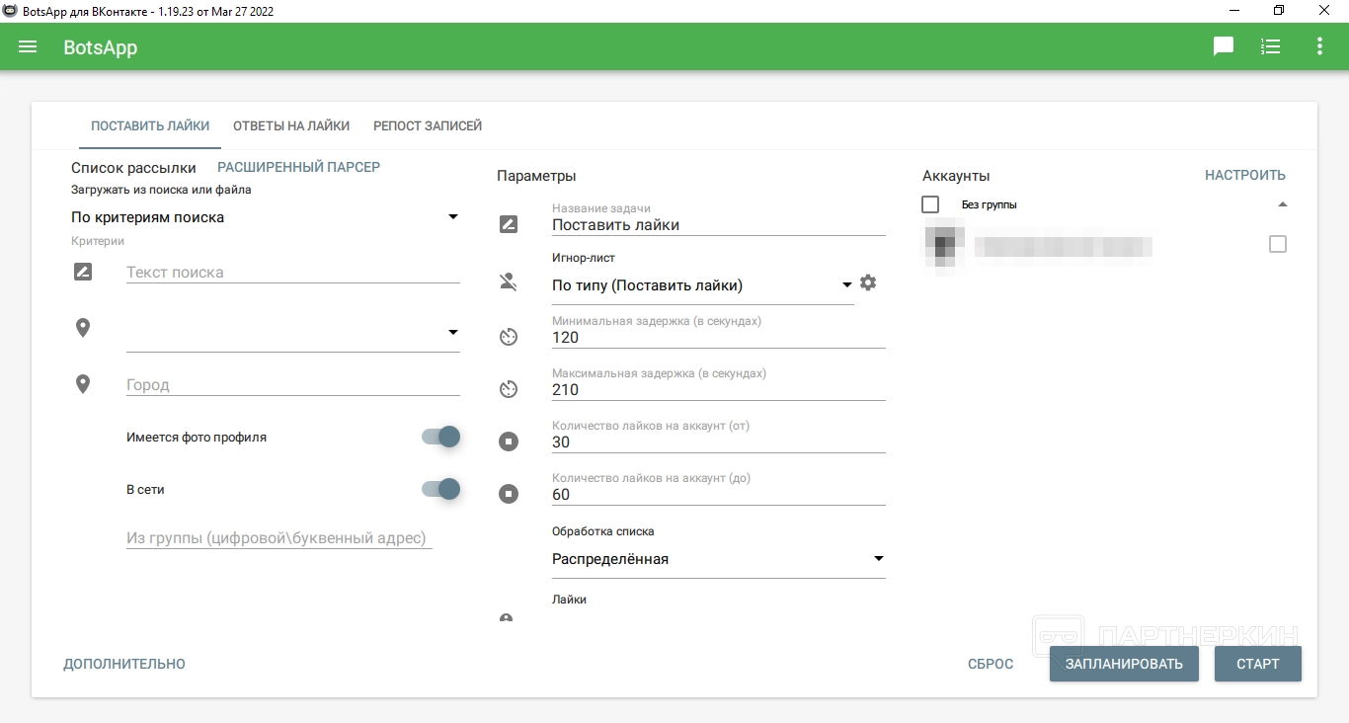The height and width of the screenshot is (723, 1349).
Task: Open the По критериям поиска dropdown
Action: tap(265, 217)
